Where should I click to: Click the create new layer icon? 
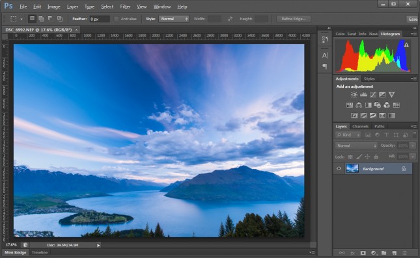(395, 253)
